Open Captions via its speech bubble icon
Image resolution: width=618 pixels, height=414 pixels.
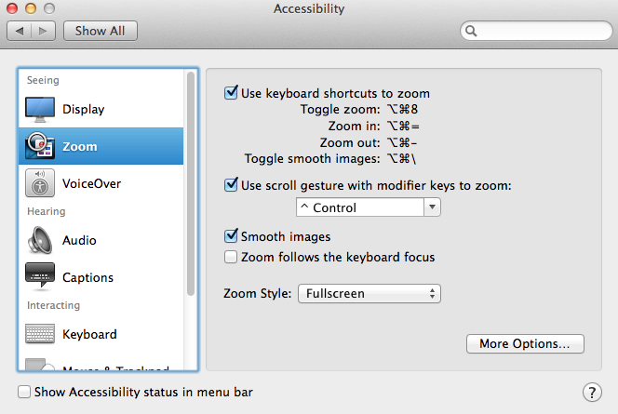[40, 276]
